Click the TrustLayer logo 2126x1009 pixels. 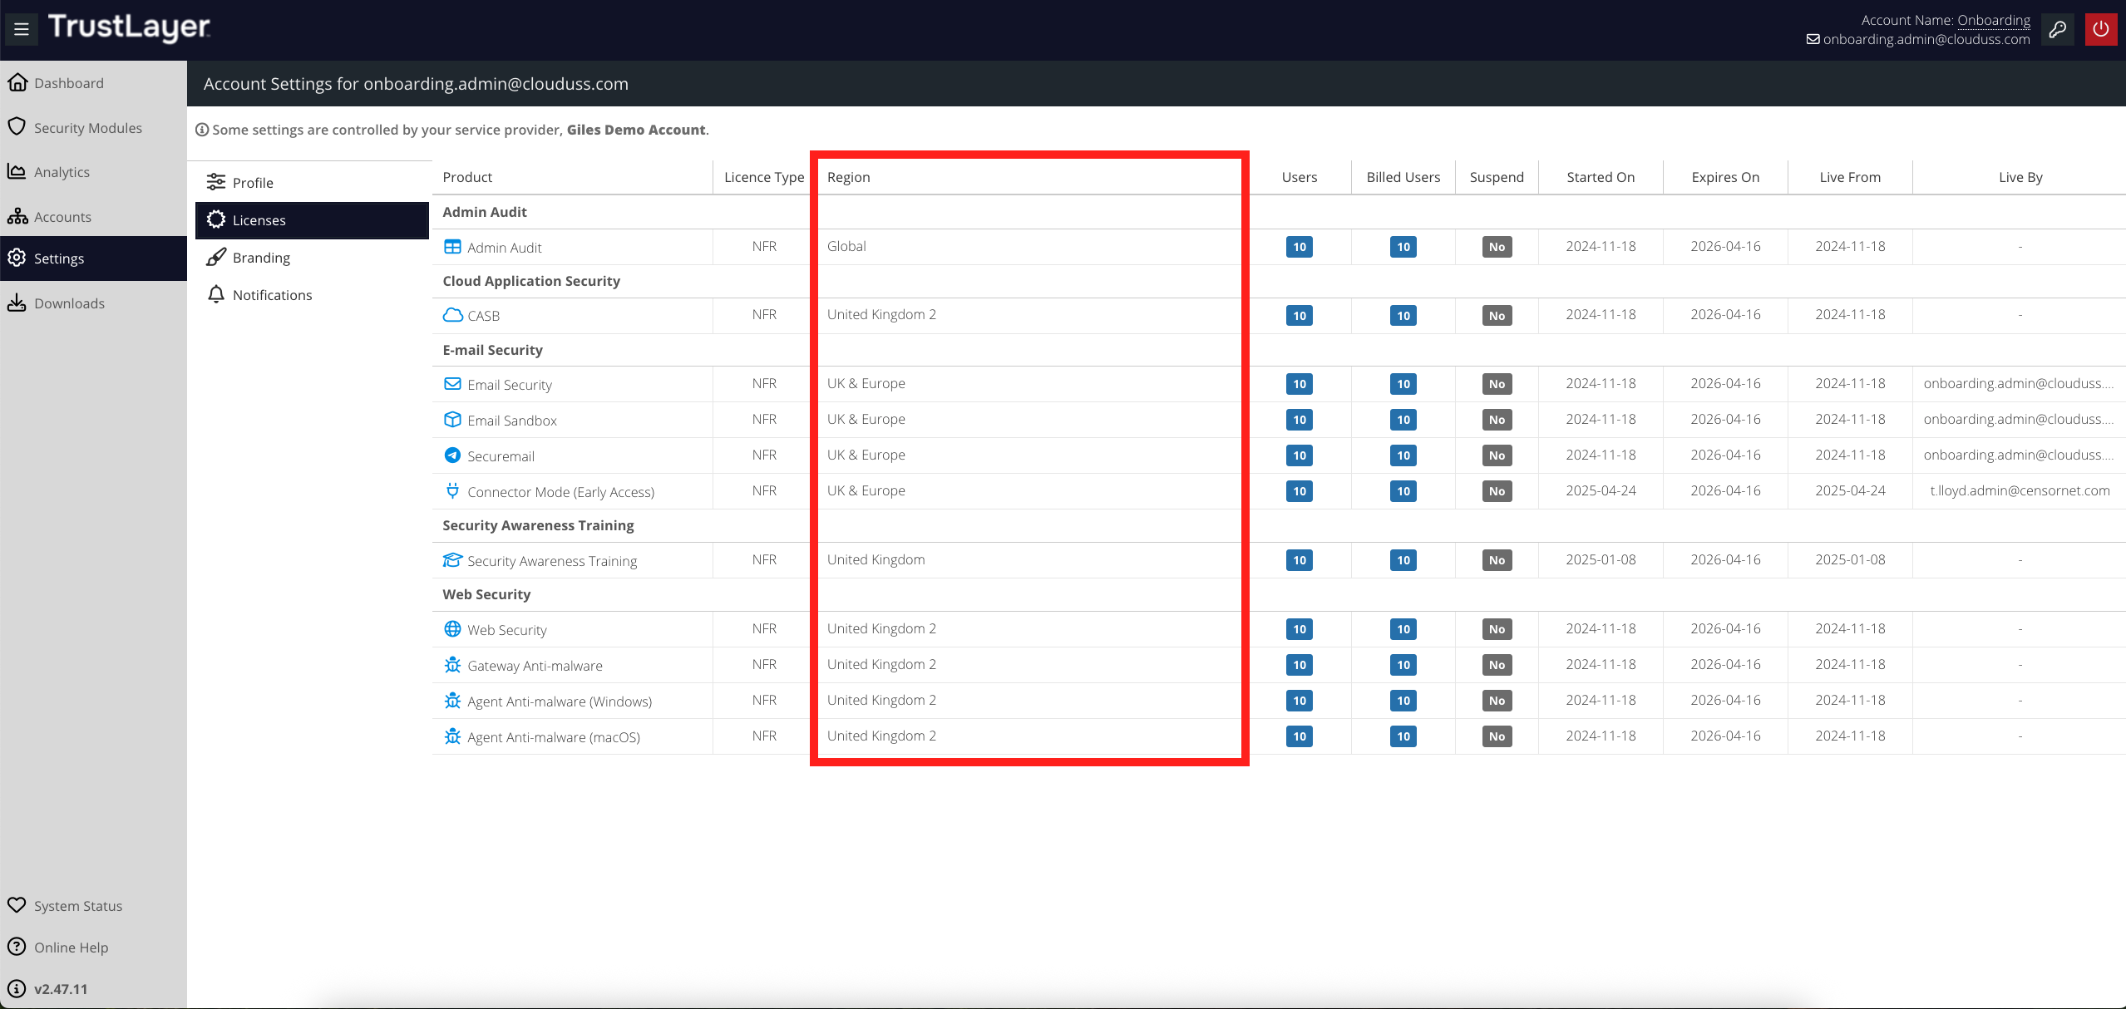129,27
